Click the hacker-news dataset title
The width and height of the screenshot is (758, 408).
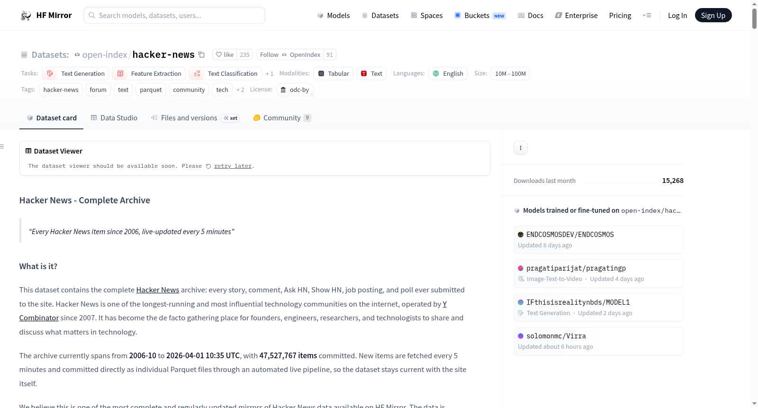tap(163, 54)
